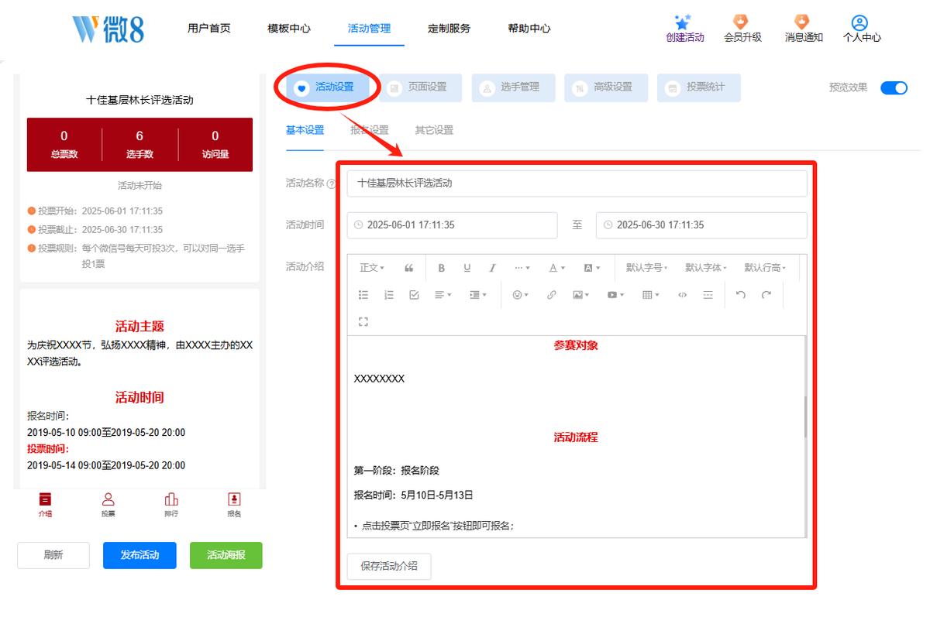Open the 排行 tab in phone preview

[171, 505]
